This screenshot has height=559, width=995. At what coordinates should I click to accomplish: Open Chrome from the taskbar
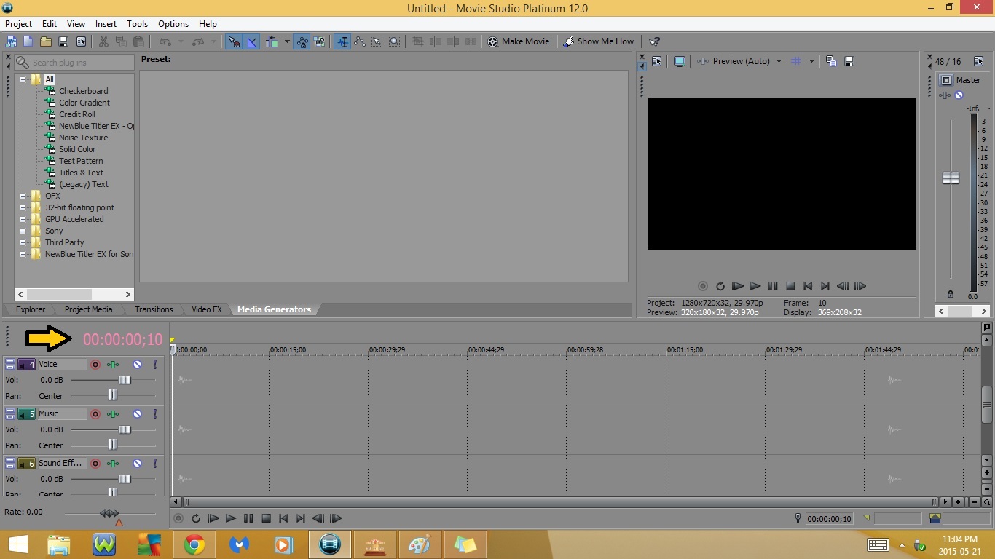pos(194,544)
